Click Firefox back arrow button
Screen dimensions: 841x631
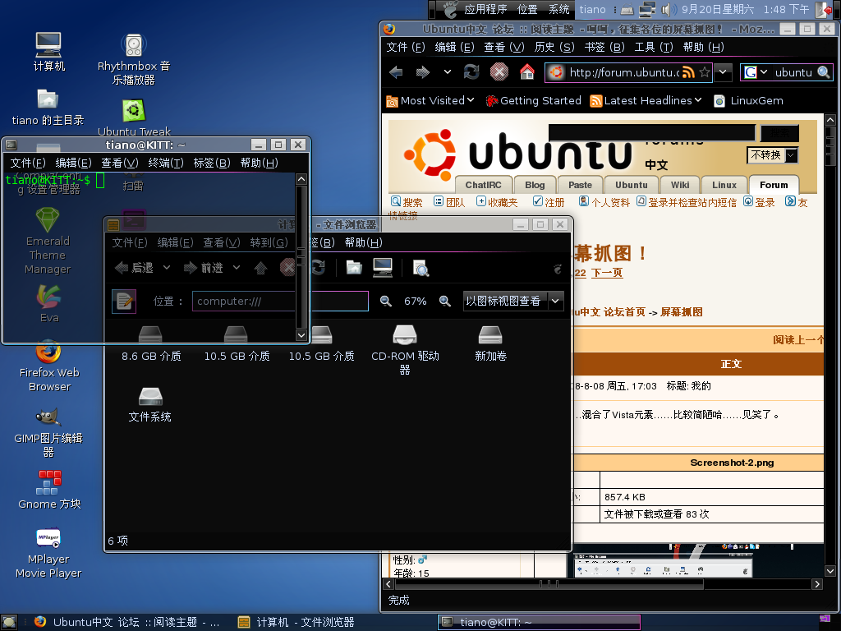[x=396, y=72]
